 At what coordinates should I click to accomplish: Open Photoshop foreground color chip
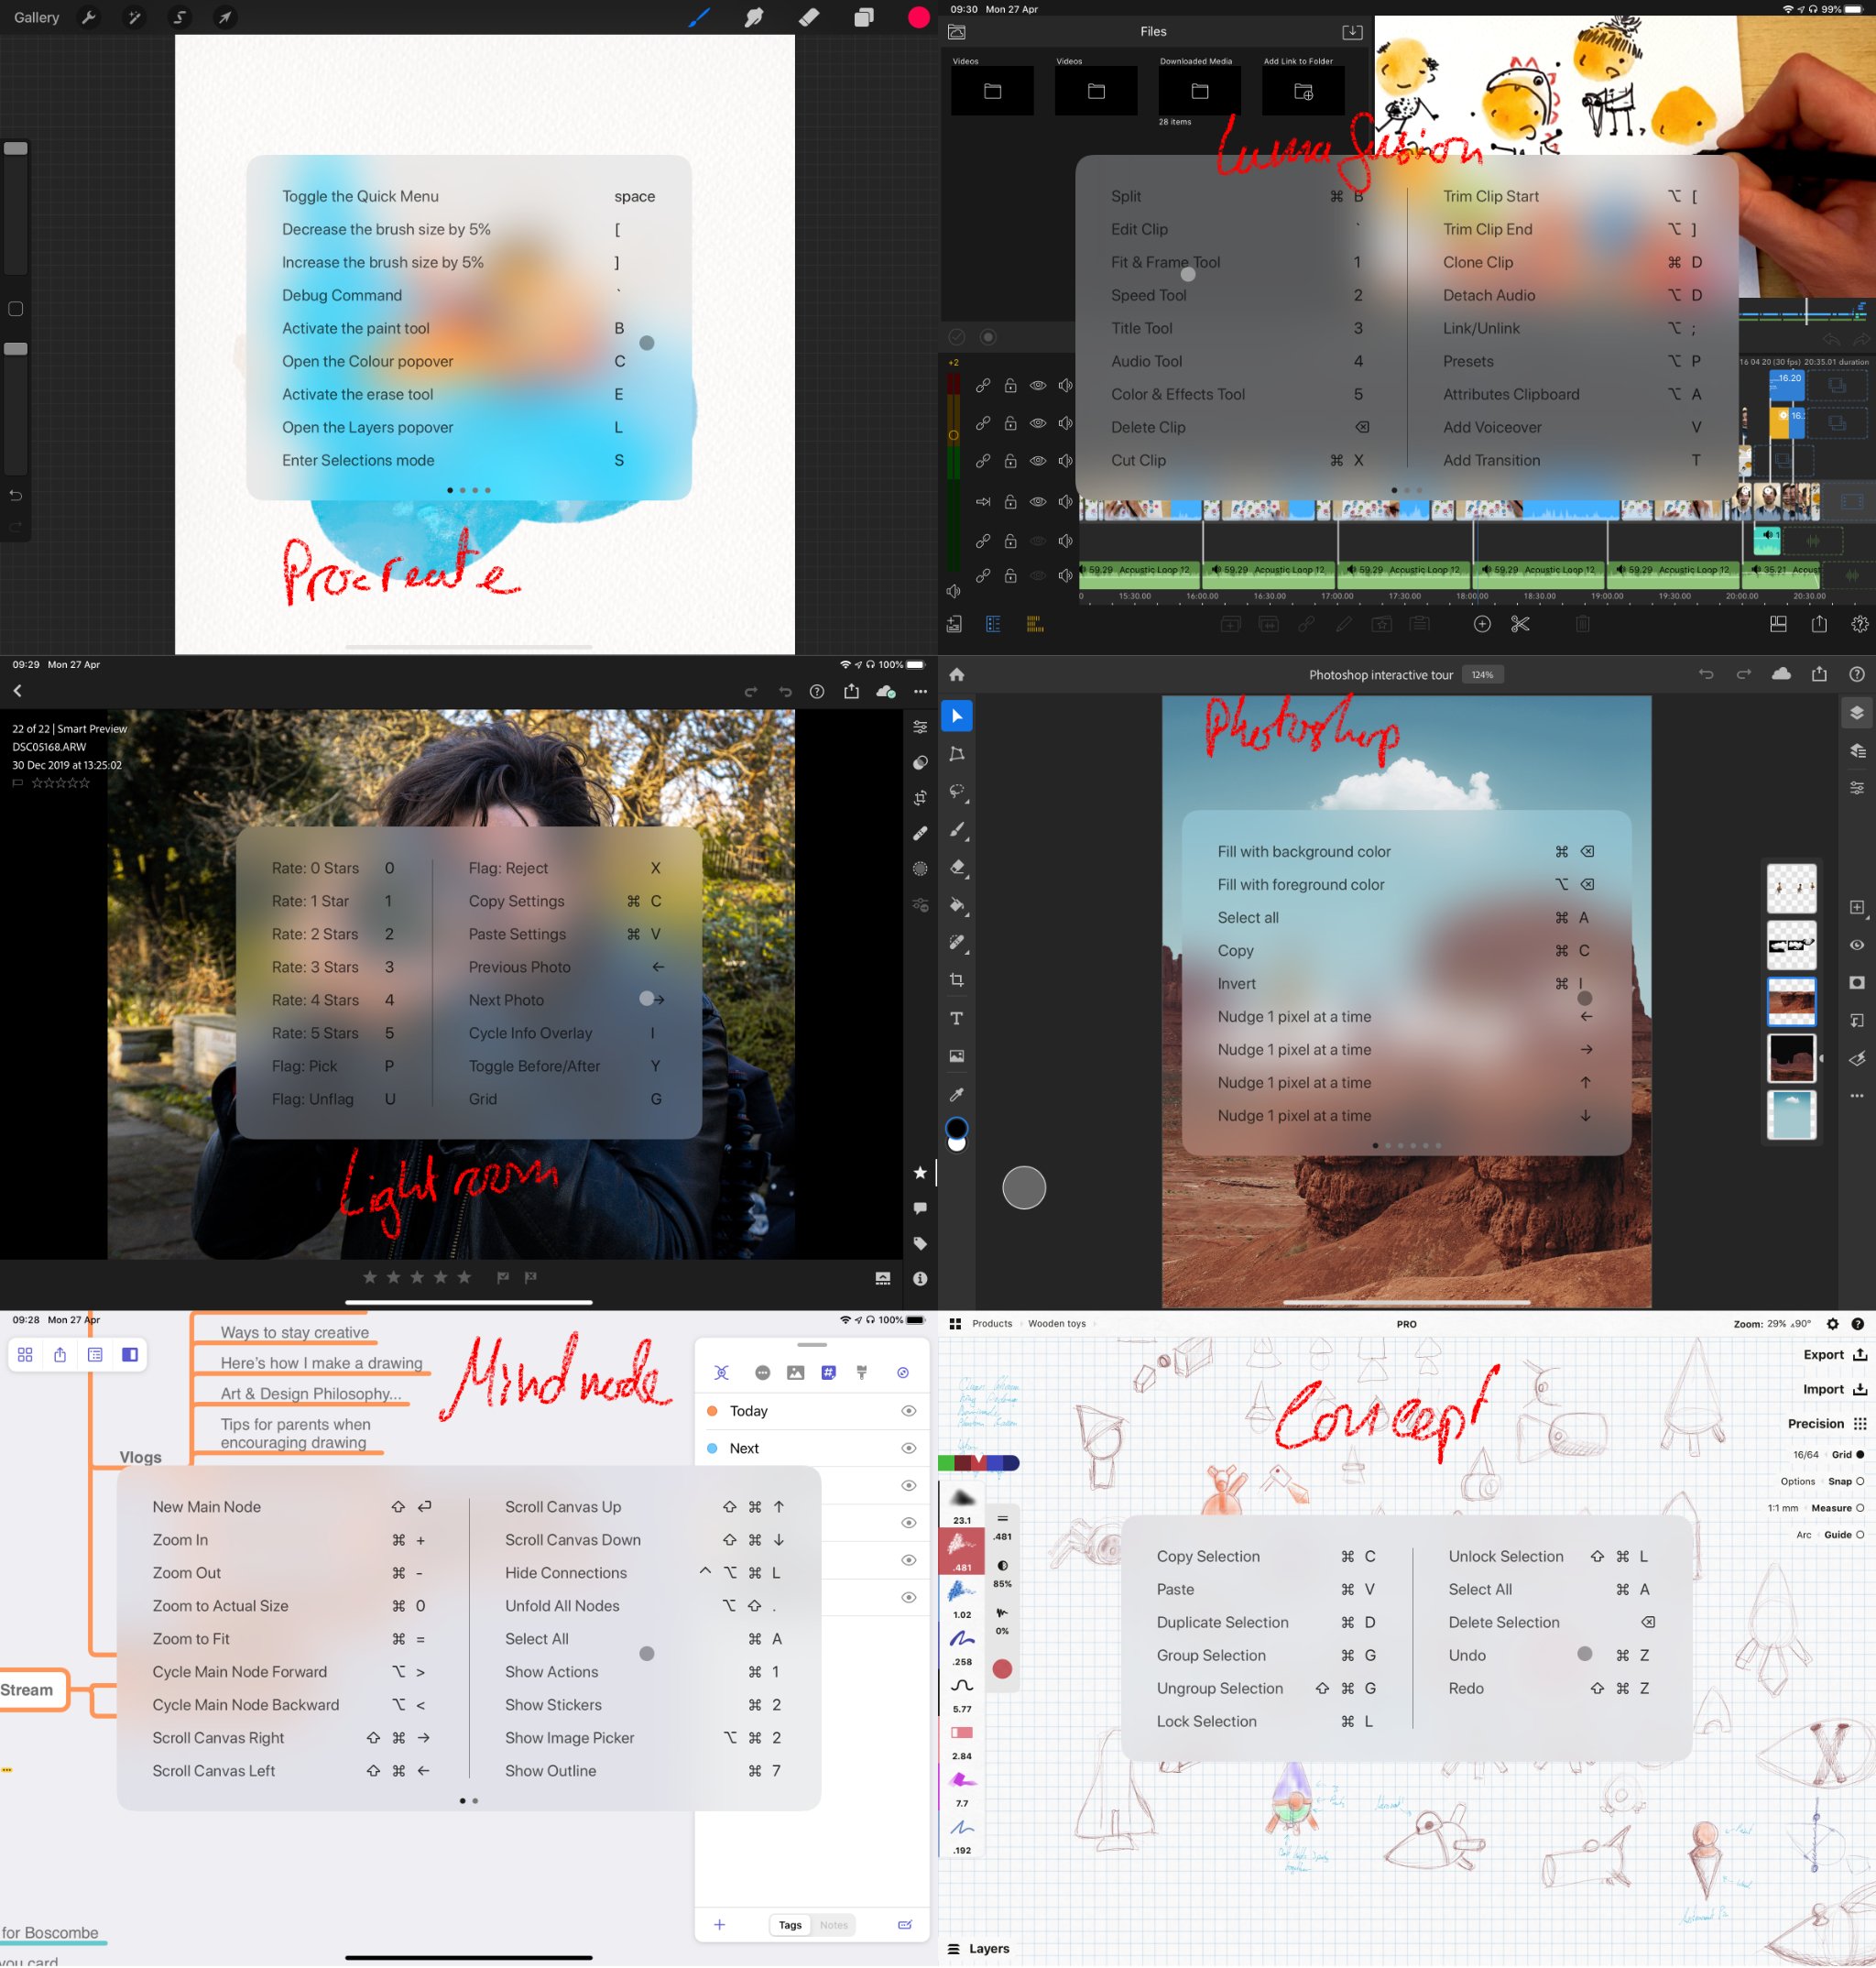tap(956, 1128)
